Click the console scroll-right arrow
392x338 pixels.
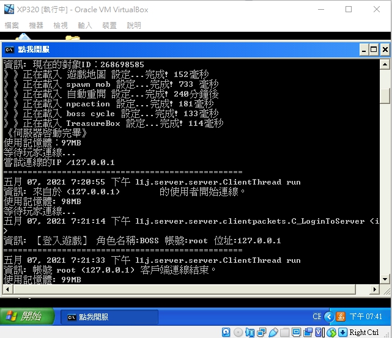coord(374,289)
